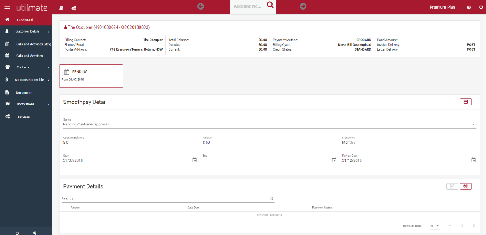Click the hamburger menu icon

click(7, 7)
